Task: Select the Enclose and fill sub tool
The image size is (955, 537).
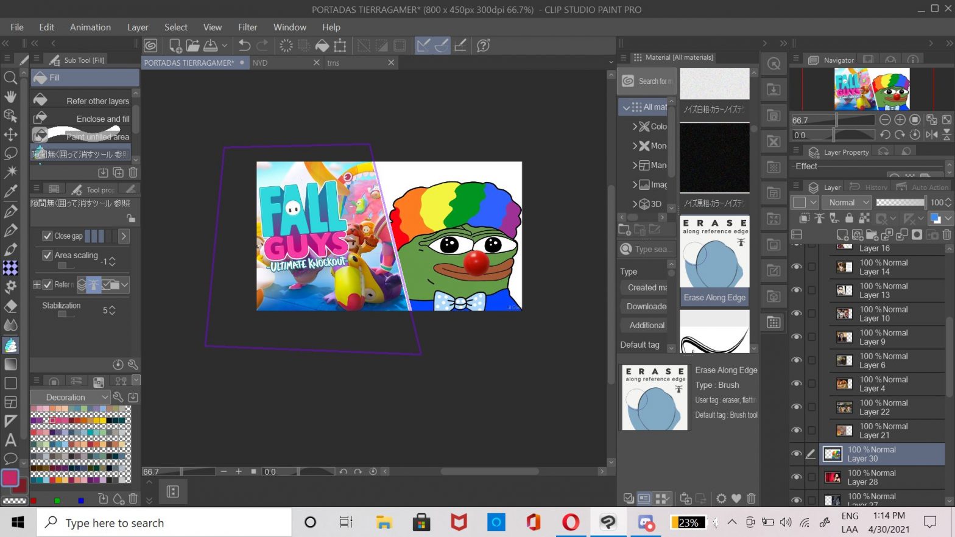Action: click(83, 119)
